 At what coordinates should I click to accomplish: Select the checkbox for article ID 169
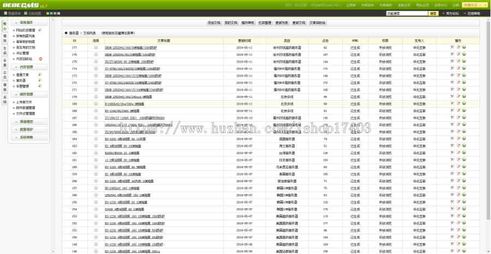pos(96,103)
